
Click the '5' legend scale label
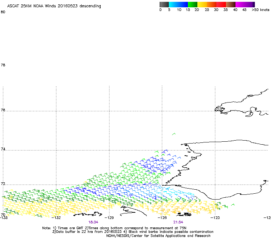tap(169, 10)
